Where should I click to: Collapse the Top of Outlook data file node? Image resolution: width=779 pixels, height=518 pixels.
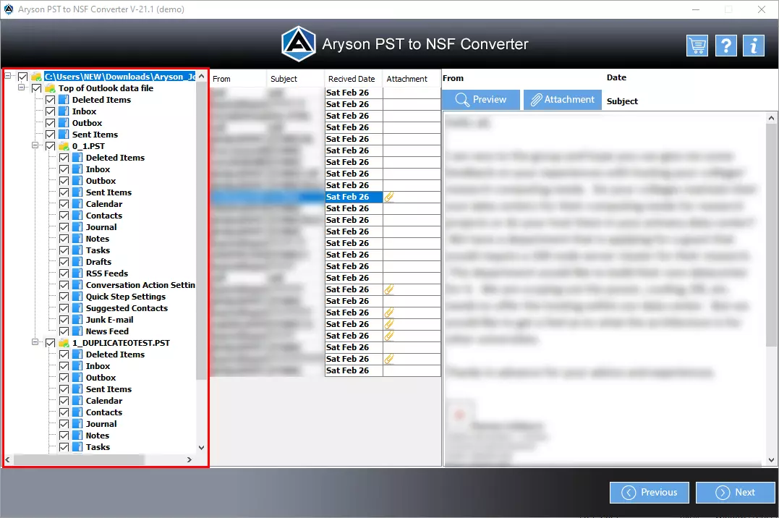(22, 88)
